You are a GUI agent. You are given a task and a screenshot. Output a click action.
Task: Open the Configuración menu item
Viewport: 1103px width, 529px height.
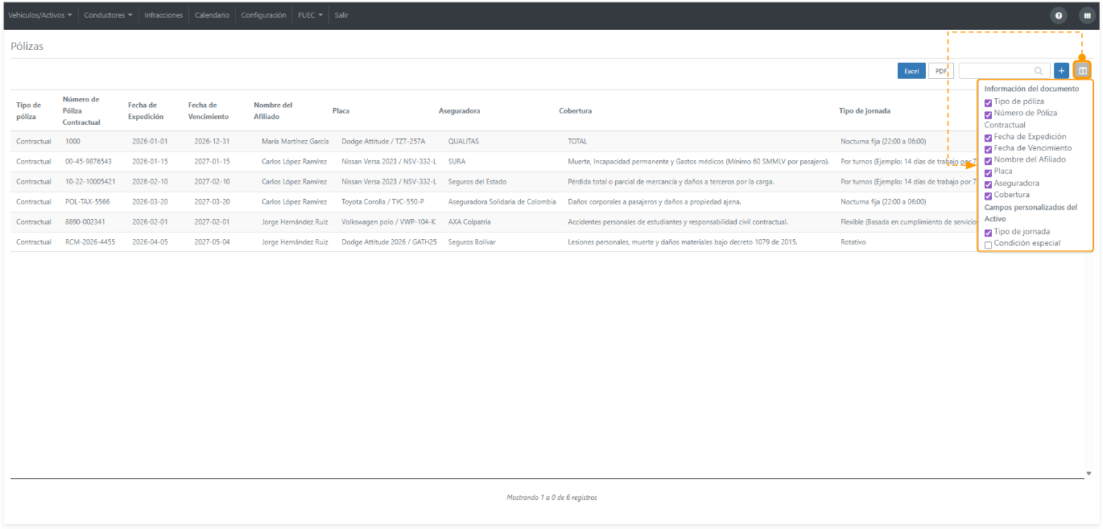(x=263, y=15)
